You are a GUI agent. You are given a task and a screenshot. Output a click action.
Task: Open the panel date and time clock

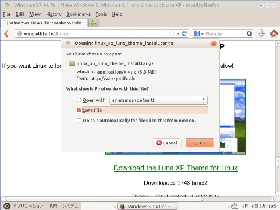click(x=260, y=206)
